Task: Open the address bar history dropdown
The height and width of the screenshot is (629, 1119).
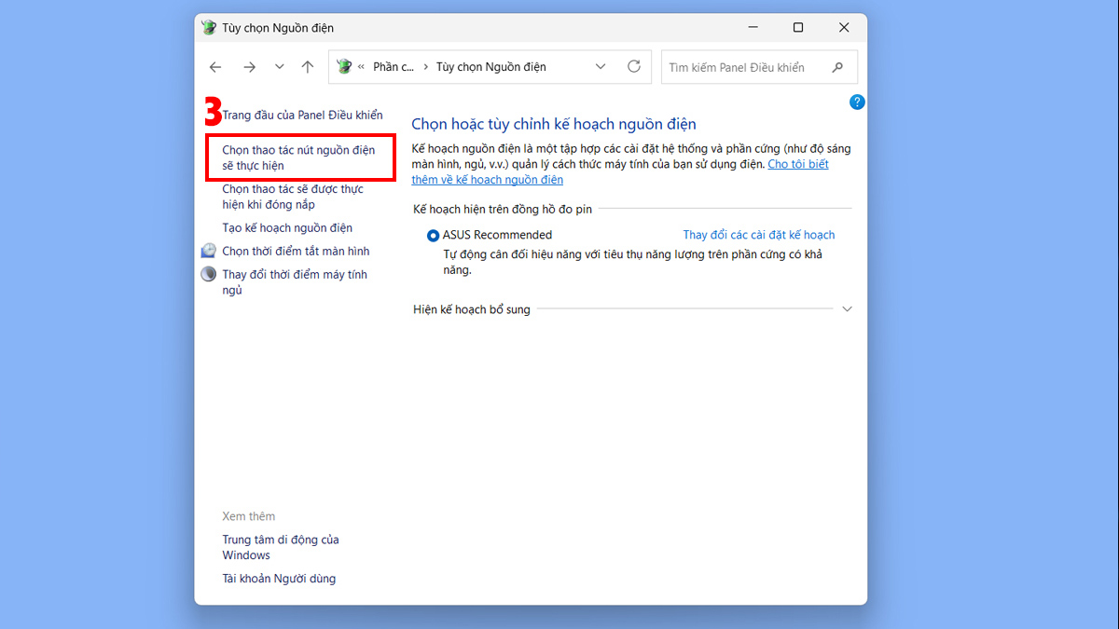Action: pyautogui.click(x=601, y=66)
